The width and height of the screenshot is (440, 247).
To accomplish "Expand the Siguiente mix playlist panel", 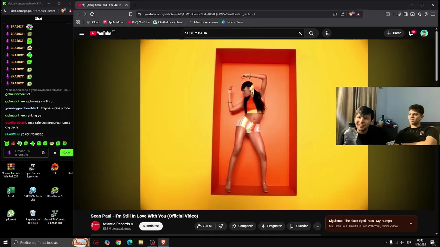I will (x=411, y=224).
